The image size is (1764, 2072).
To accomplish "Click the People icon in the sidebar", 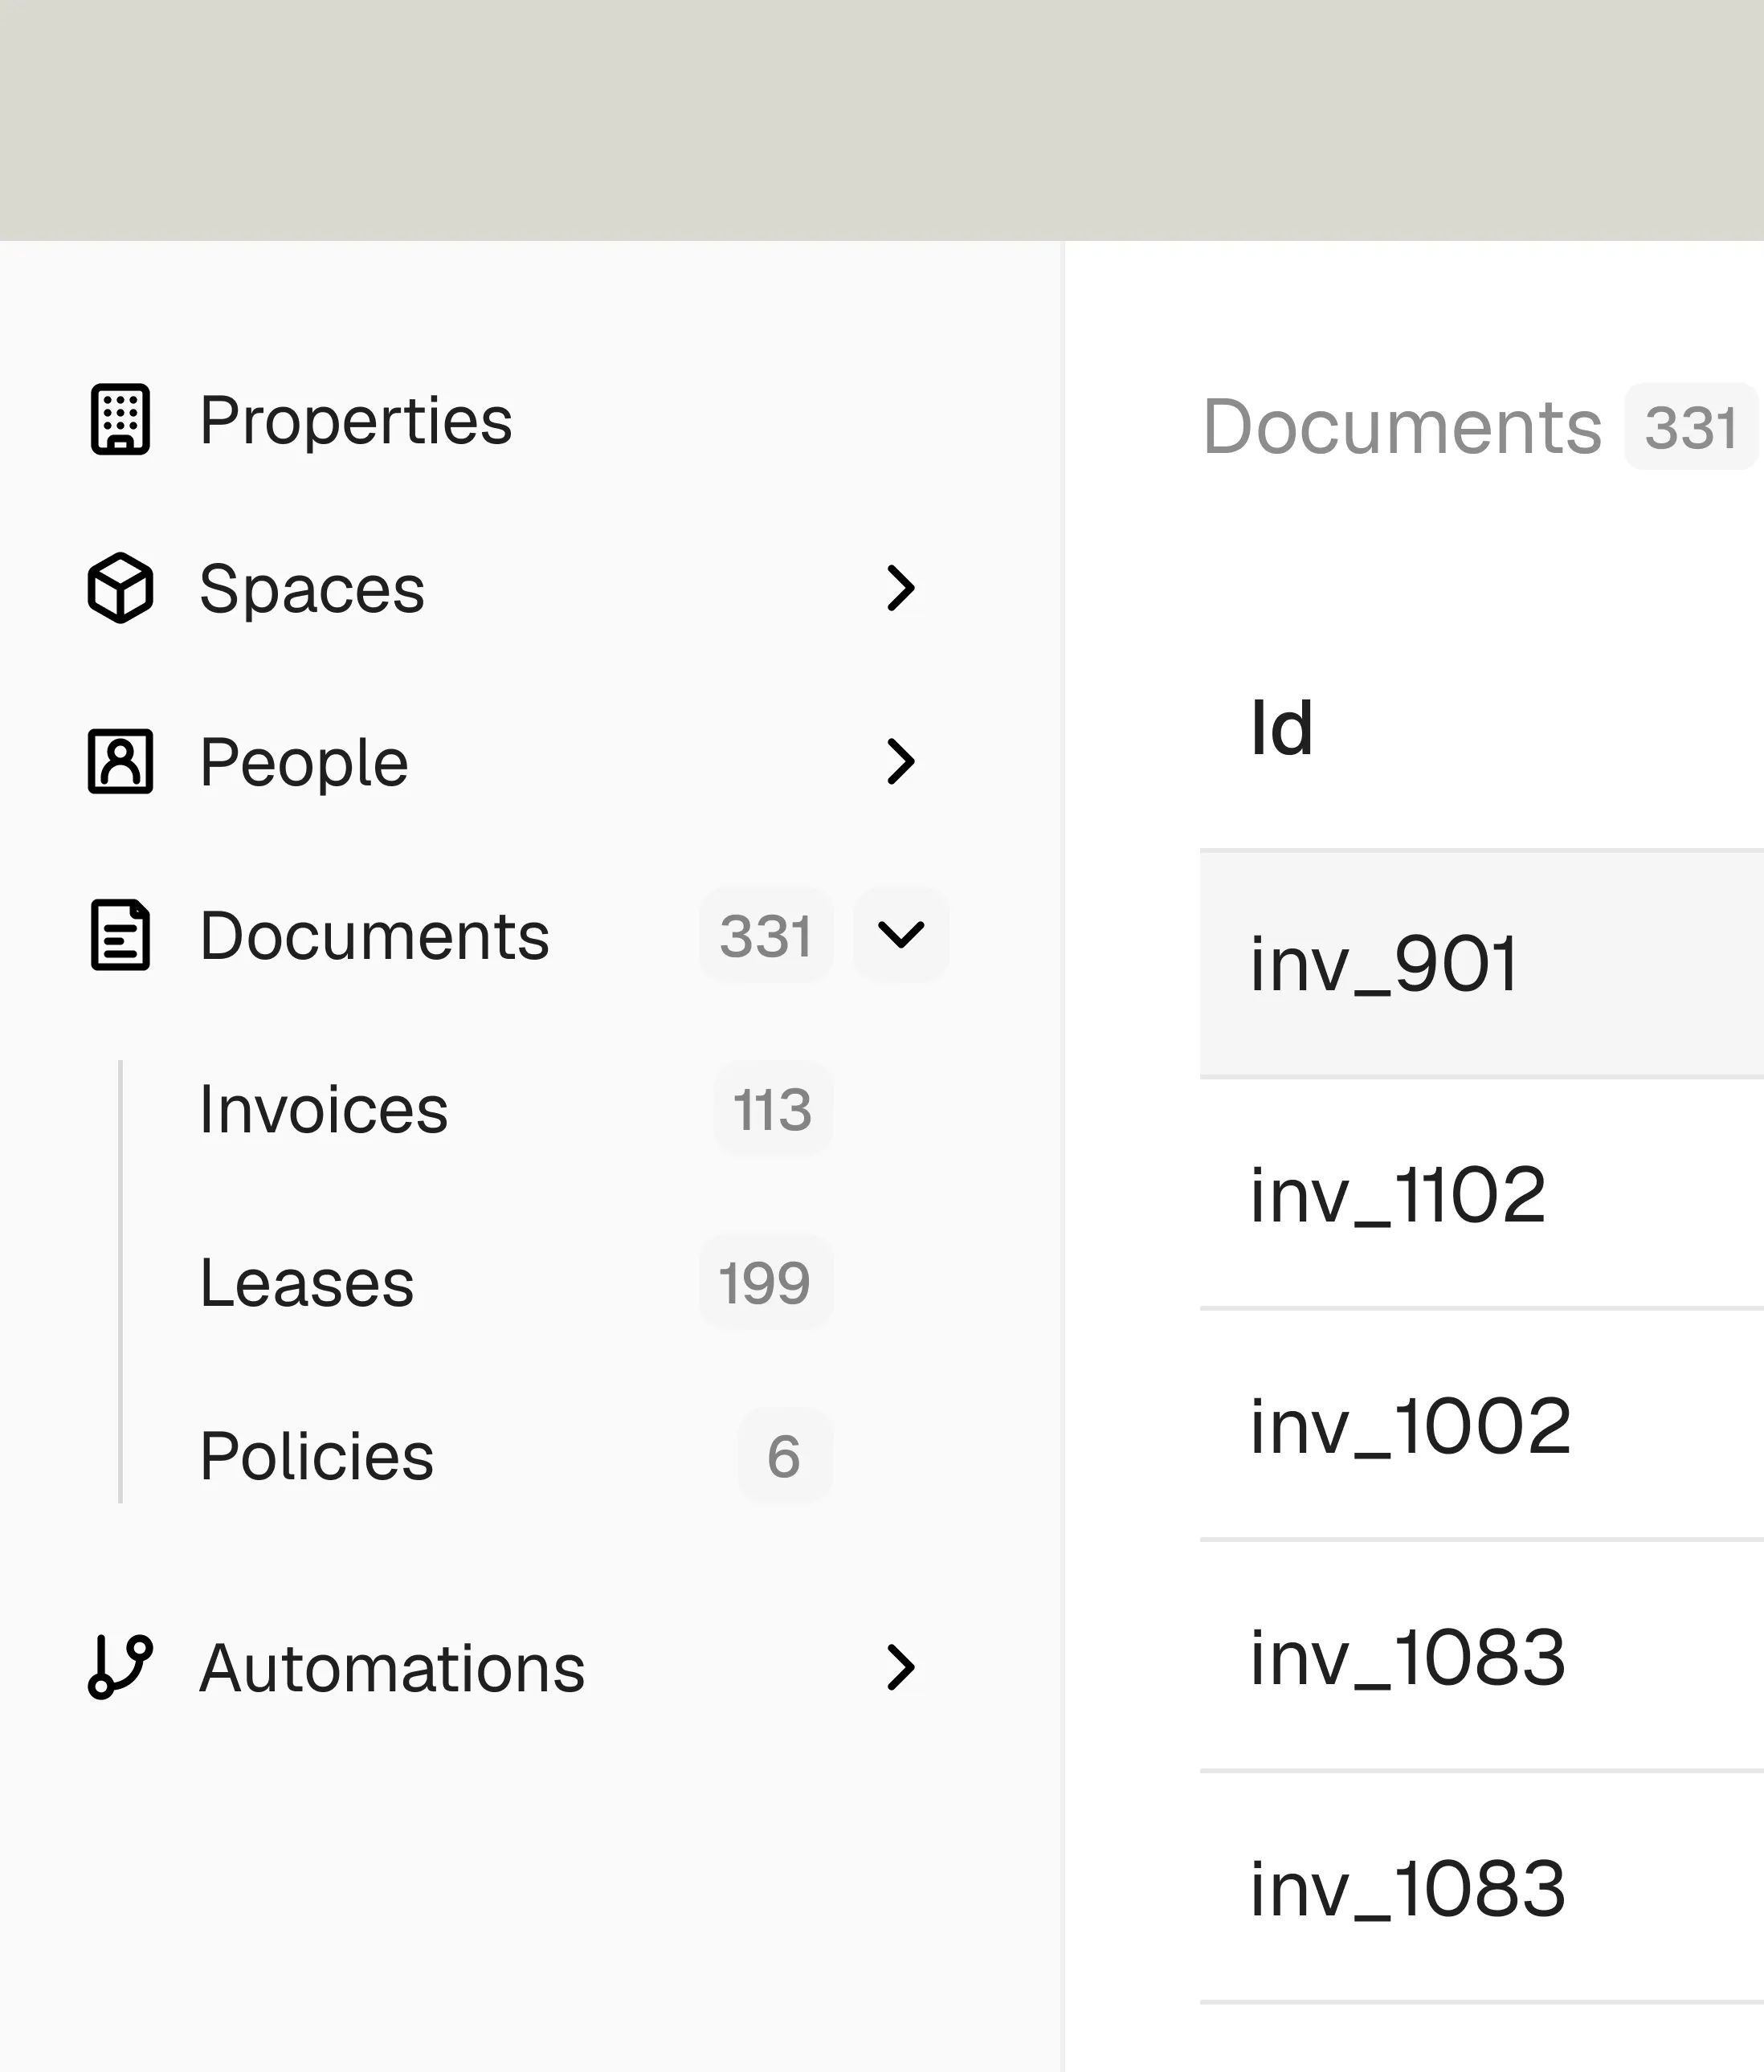I will coord(119,763).
